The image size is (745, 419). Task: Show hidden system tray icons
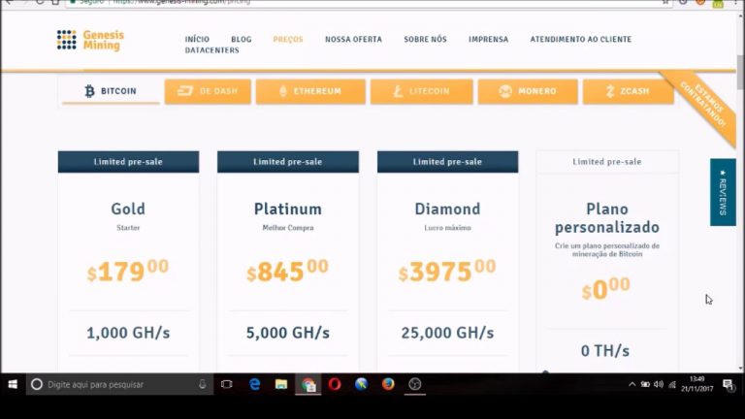pyautogui.click(x=632, y=384)
